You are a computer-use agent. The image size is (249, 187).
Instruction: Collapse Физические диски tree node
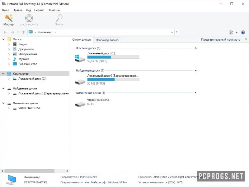(3, 103)
